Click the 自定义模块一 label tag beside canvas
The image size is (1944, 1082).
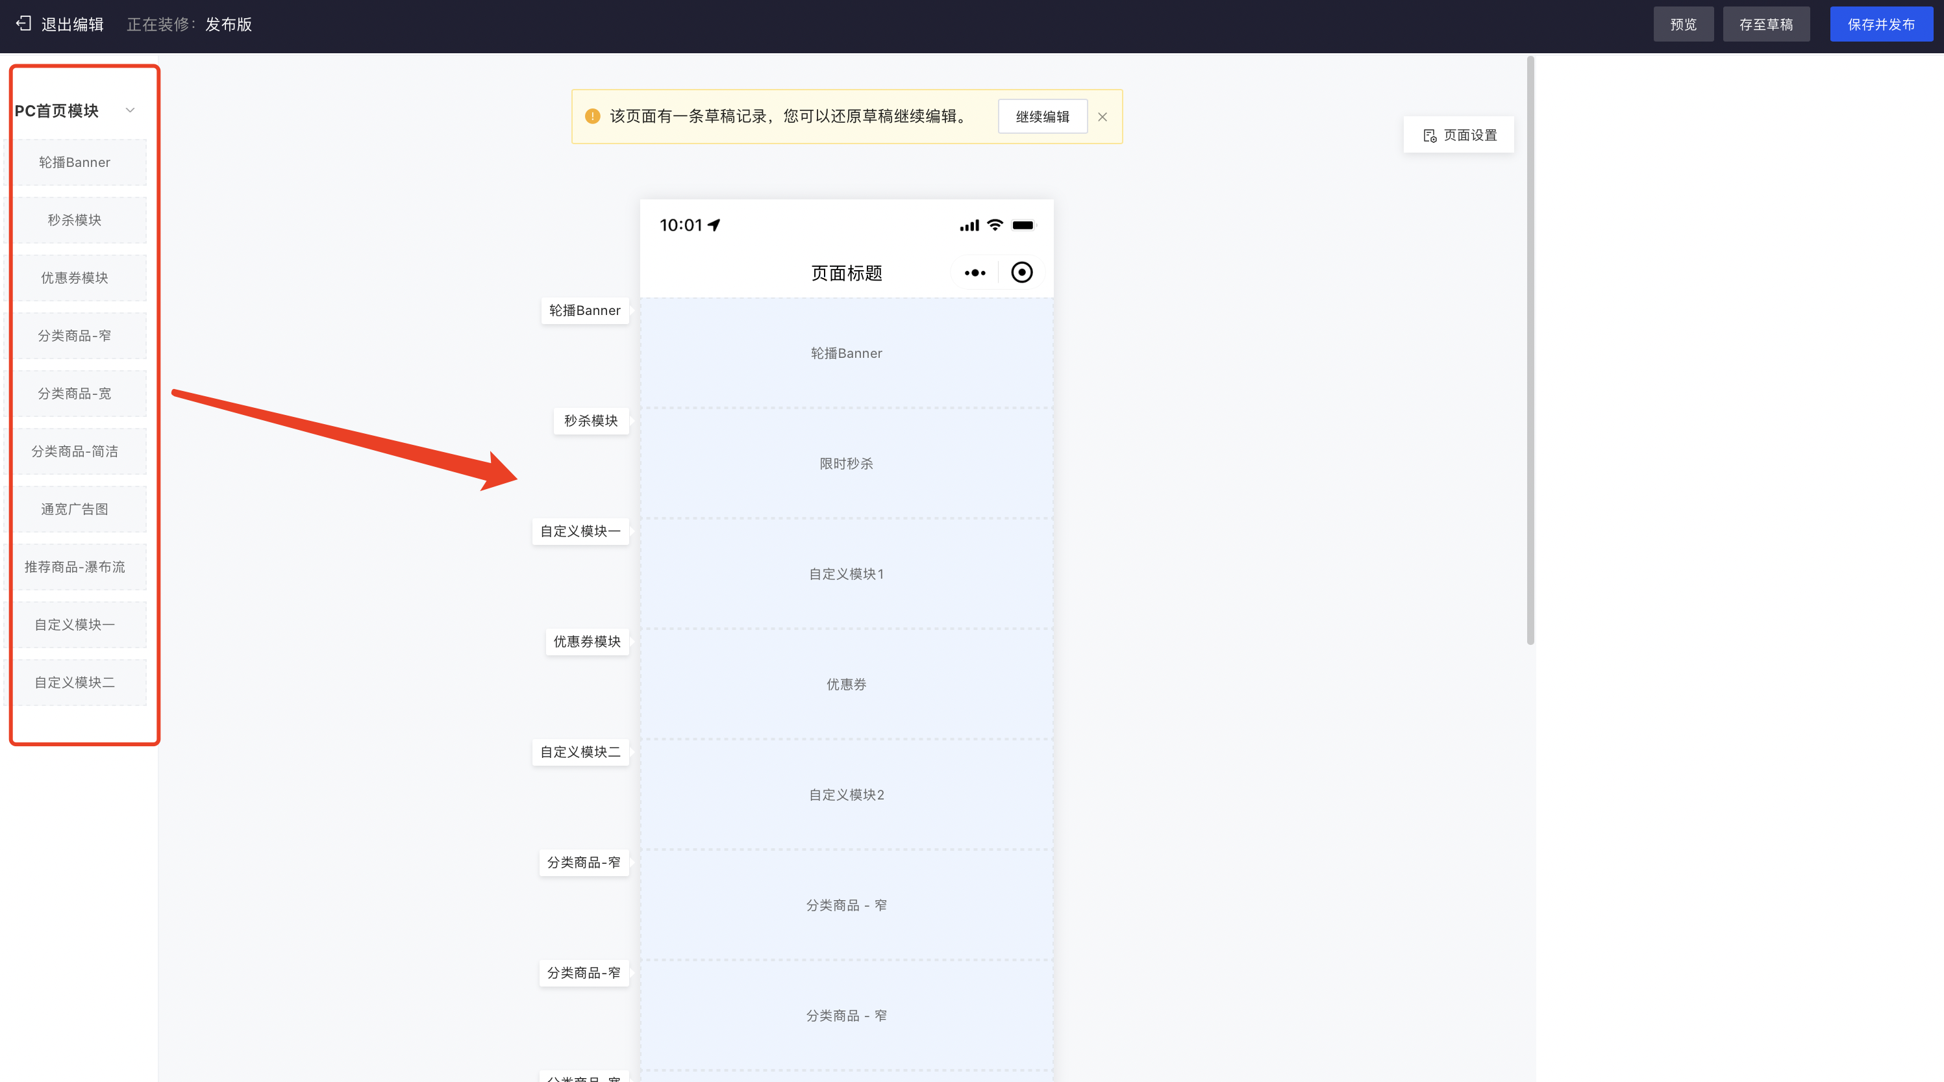point(580,531)
